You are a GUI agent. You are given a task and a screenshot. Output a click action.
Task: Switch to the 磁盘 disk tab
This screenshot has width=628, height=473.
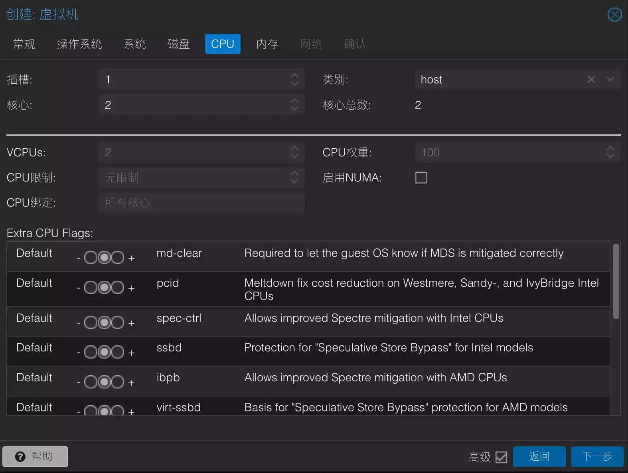point(178,44)
